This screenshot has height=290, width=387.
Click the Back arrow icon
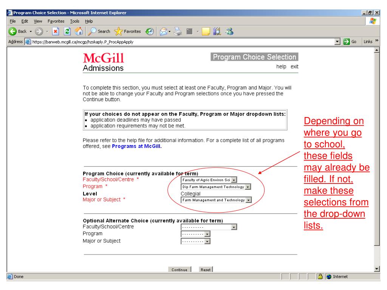point(12,31)
